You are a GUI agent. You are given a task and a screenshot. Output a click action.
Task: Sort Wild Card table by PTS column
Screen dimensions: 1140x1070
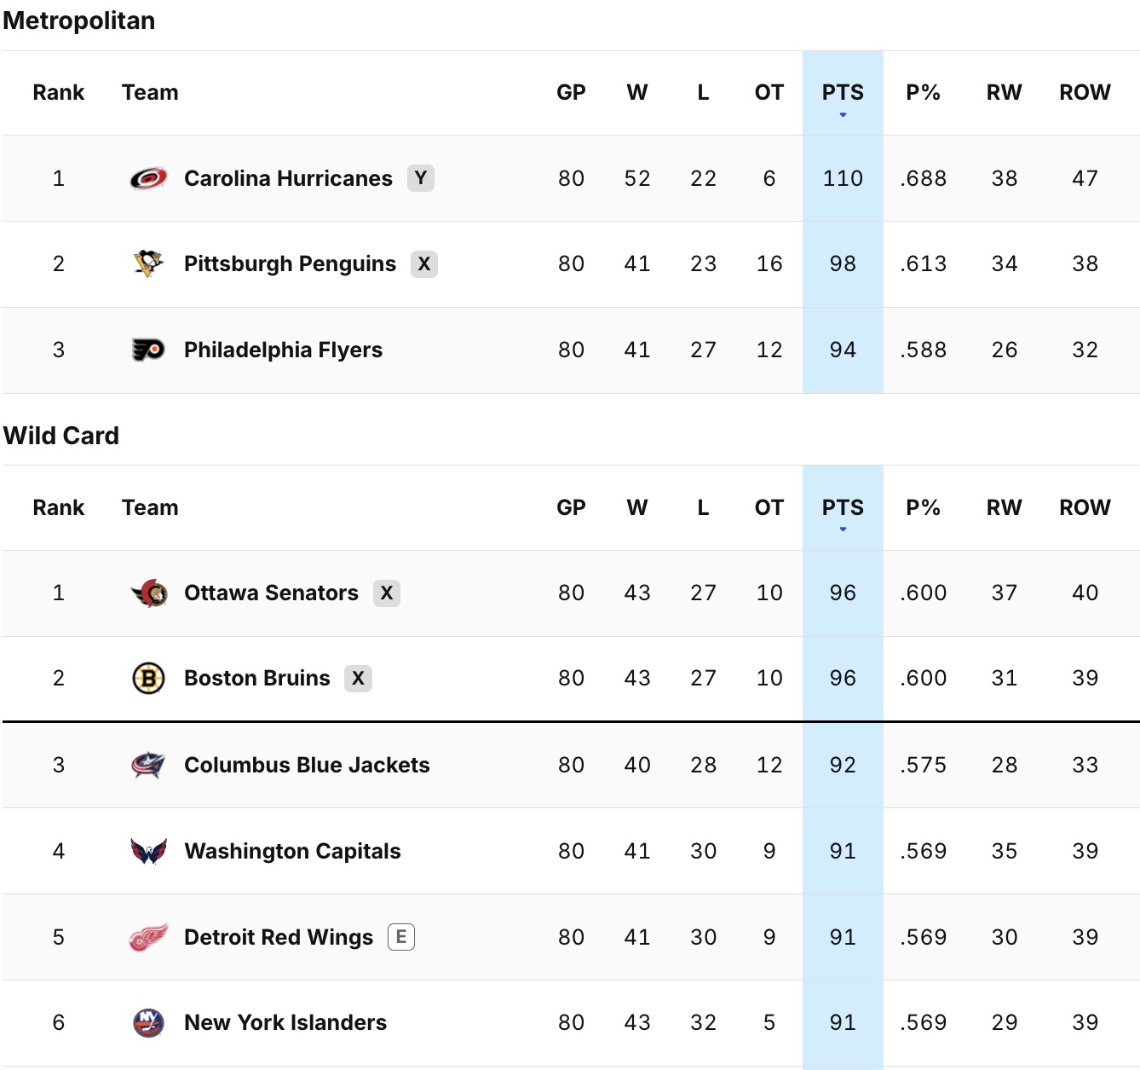point(842,507)
